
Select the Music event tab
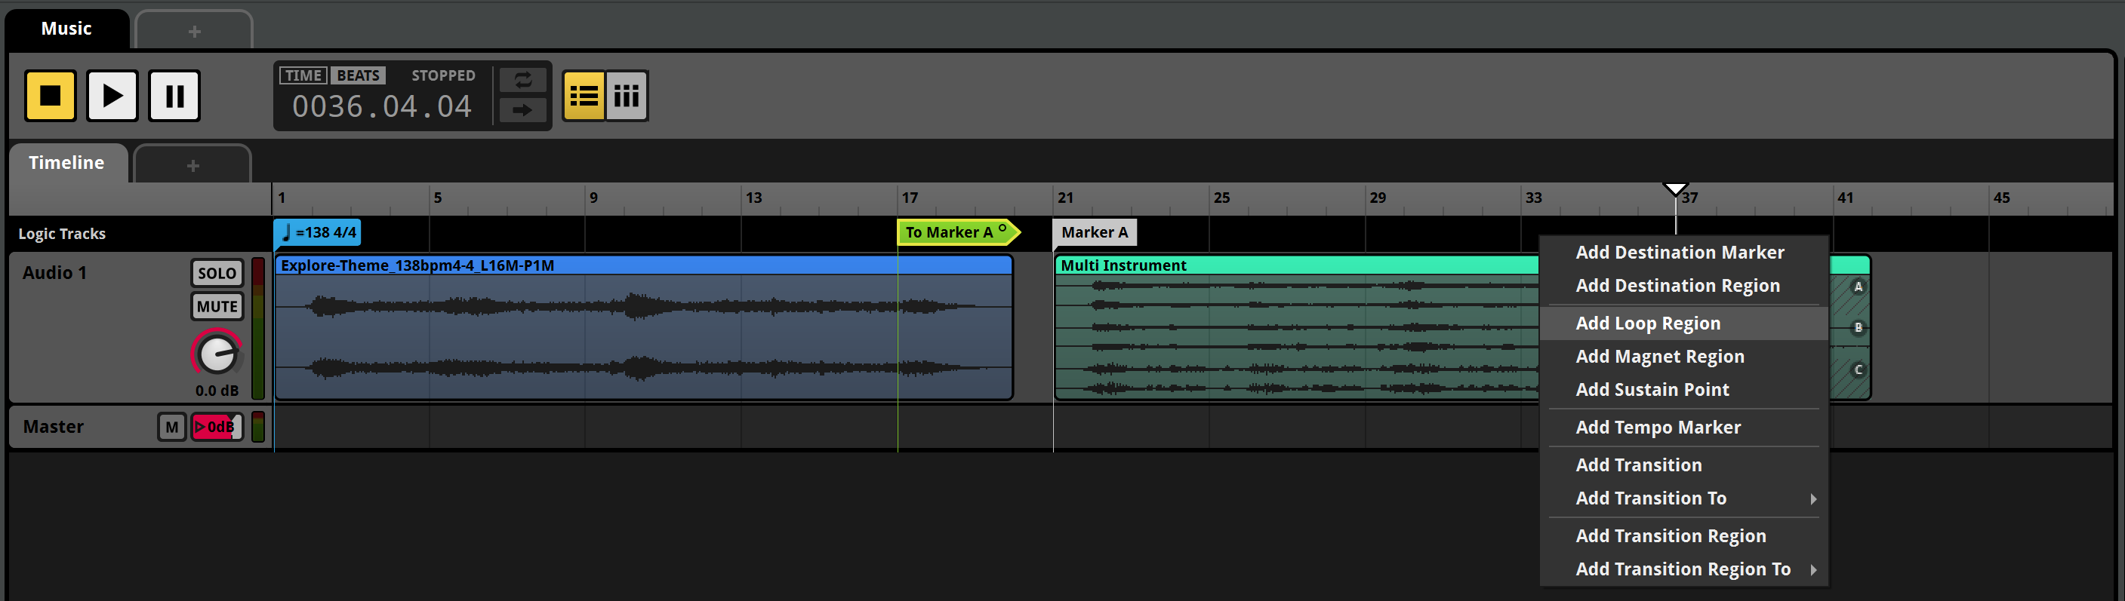click(66, 29)
